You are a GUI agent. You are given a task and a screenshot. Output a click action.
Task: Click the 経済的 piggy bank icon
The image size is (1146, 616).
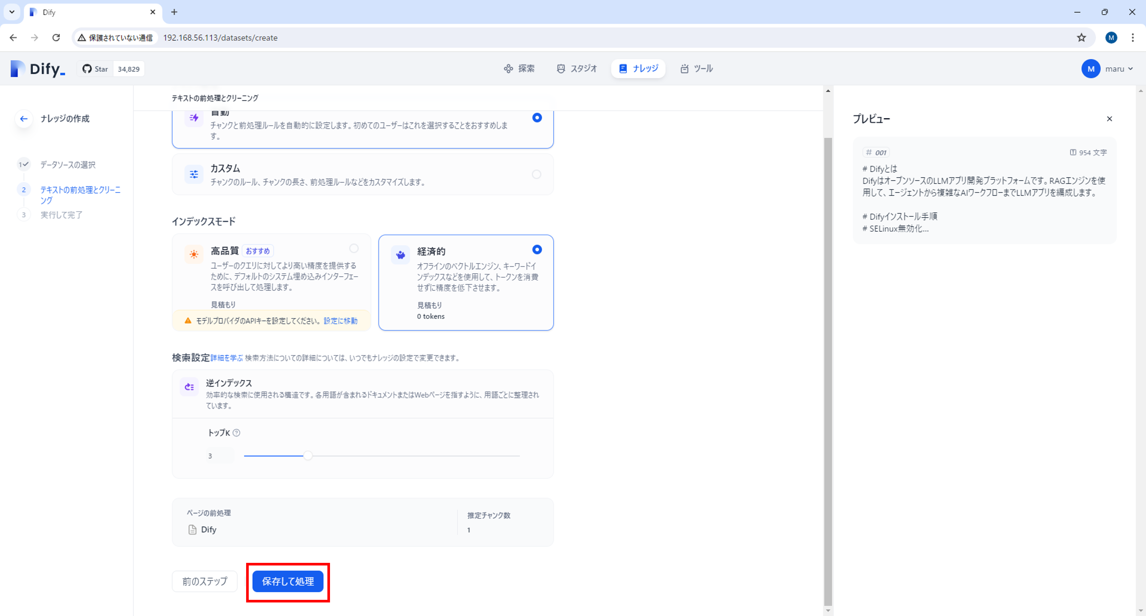[x=400, y=255]
